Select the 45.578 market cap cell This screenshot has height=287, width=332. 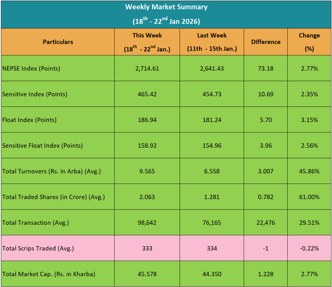point(147,274)
